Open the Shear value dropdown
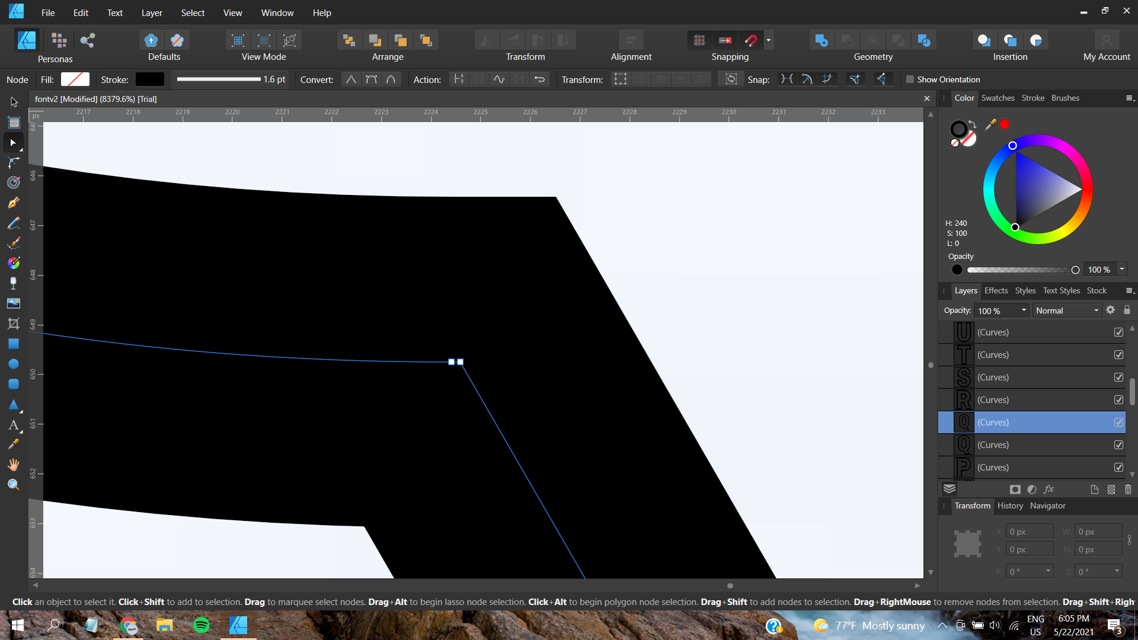Image resolution: width=1138 pixels, height=640 pixels. tap(1117, 571)
